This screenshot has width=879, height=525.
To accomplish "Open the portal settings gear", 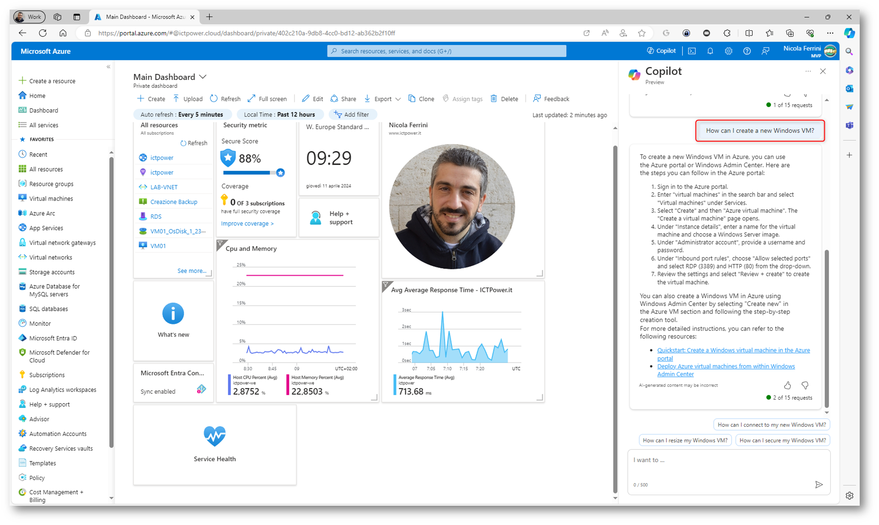I will pos(728,51).
